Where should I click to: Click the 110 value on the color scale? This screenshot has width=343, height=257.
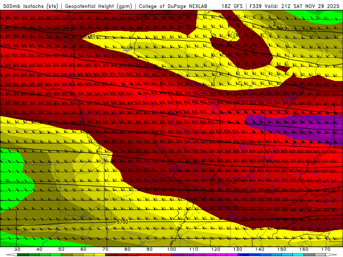tap(194, 249)
